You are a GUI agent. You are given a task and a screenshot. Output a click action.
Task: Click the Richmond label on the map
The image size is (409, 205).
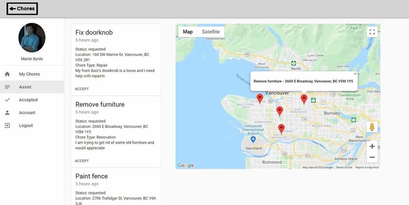tap(272, 162)
